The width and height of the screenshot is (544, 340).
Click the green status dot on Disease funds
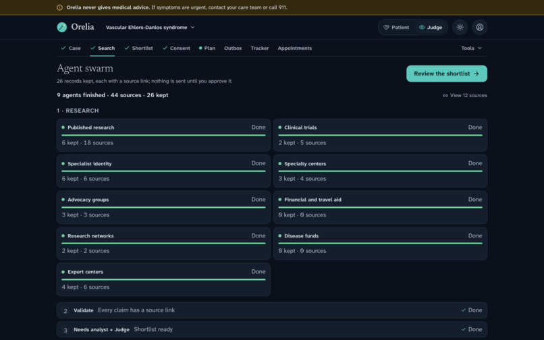(280, 235)
